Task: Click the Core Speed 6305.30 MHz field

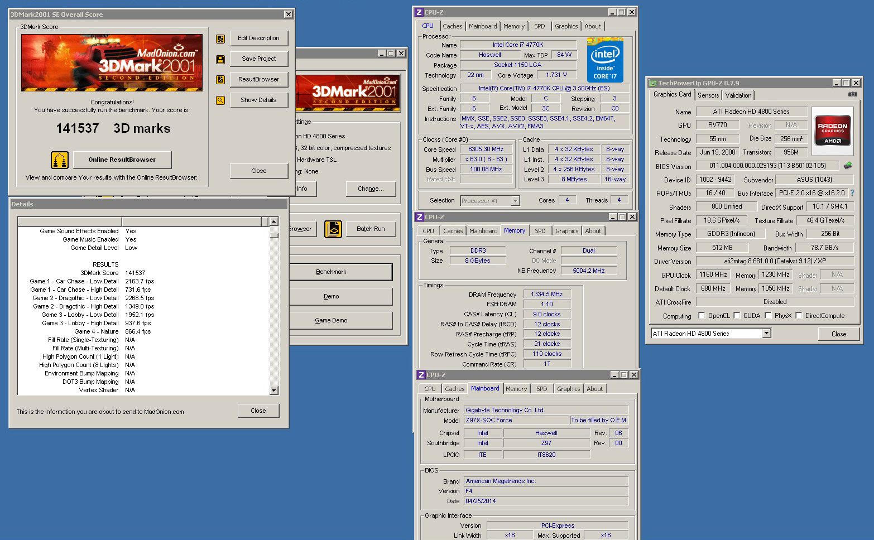Action: coord(486,150)
